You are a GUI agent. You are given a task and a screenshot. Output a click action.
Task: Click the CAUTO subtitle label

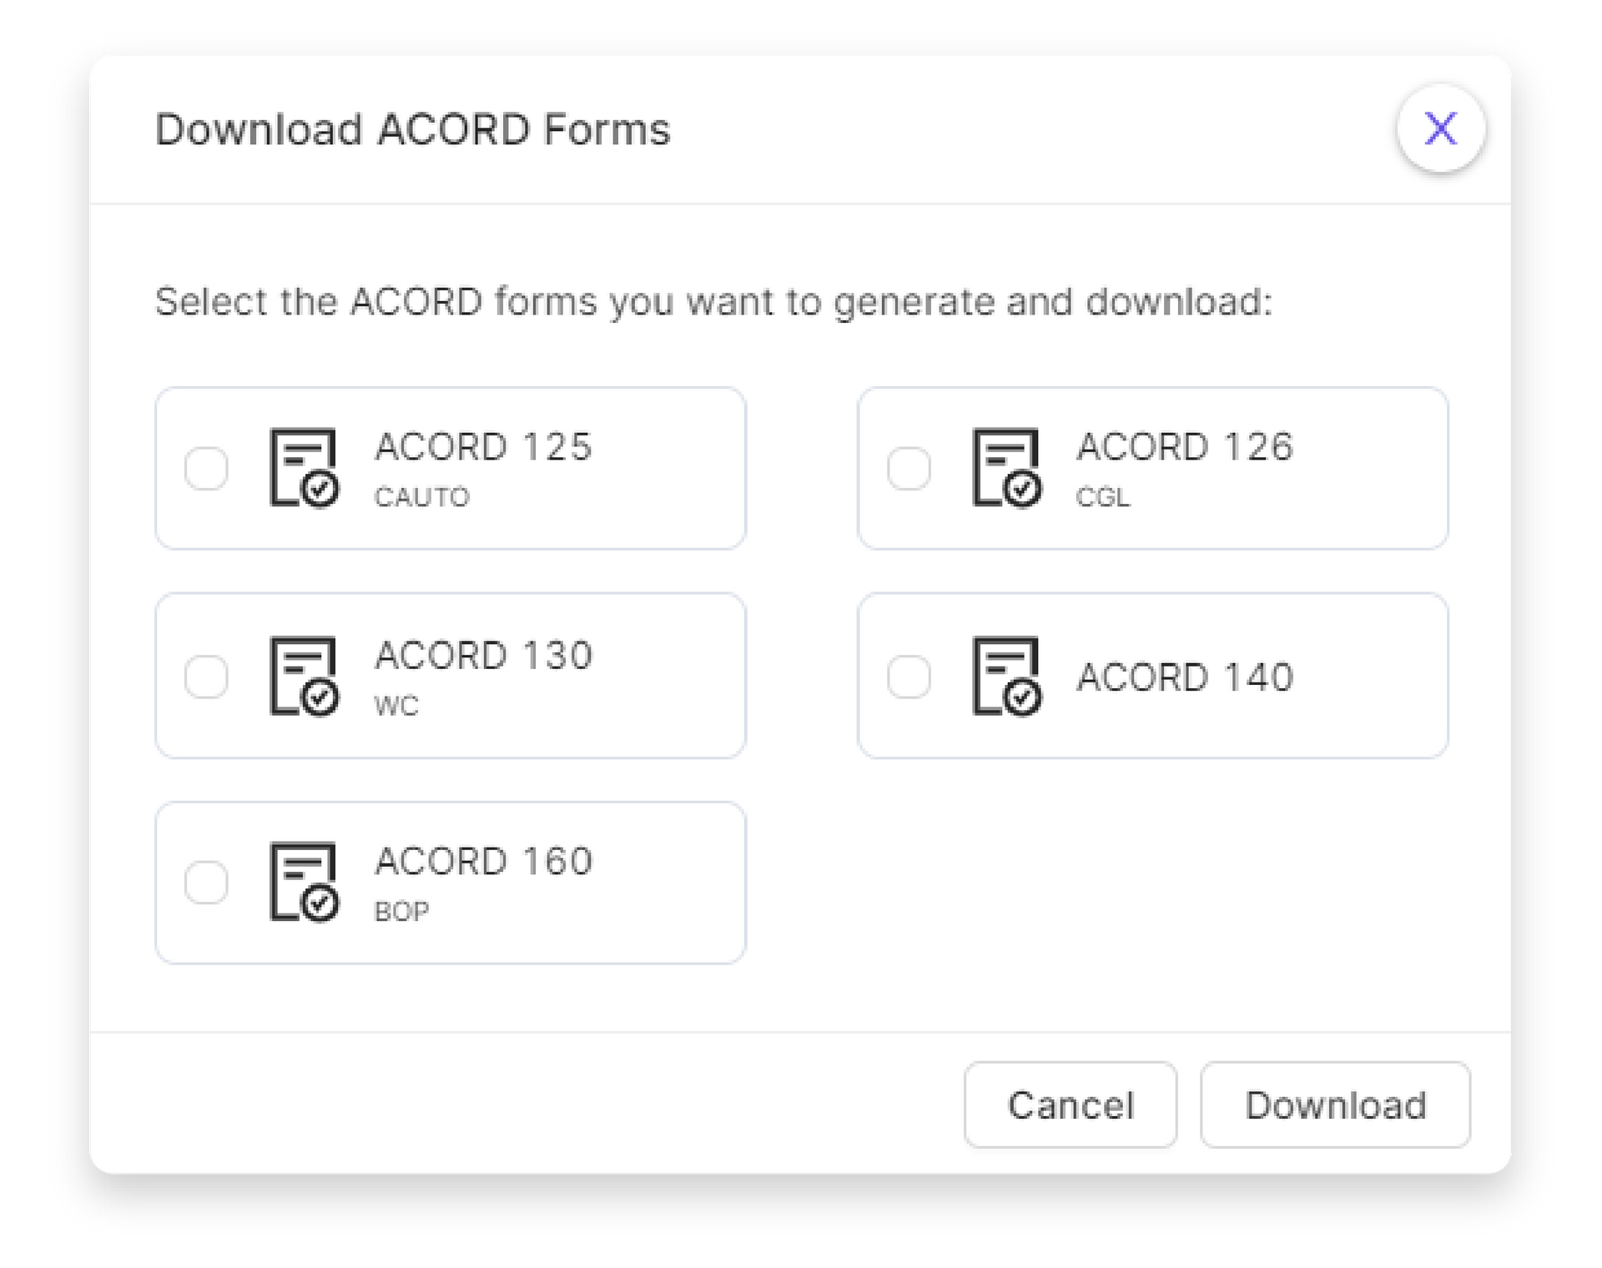click(x=422, y=497)
